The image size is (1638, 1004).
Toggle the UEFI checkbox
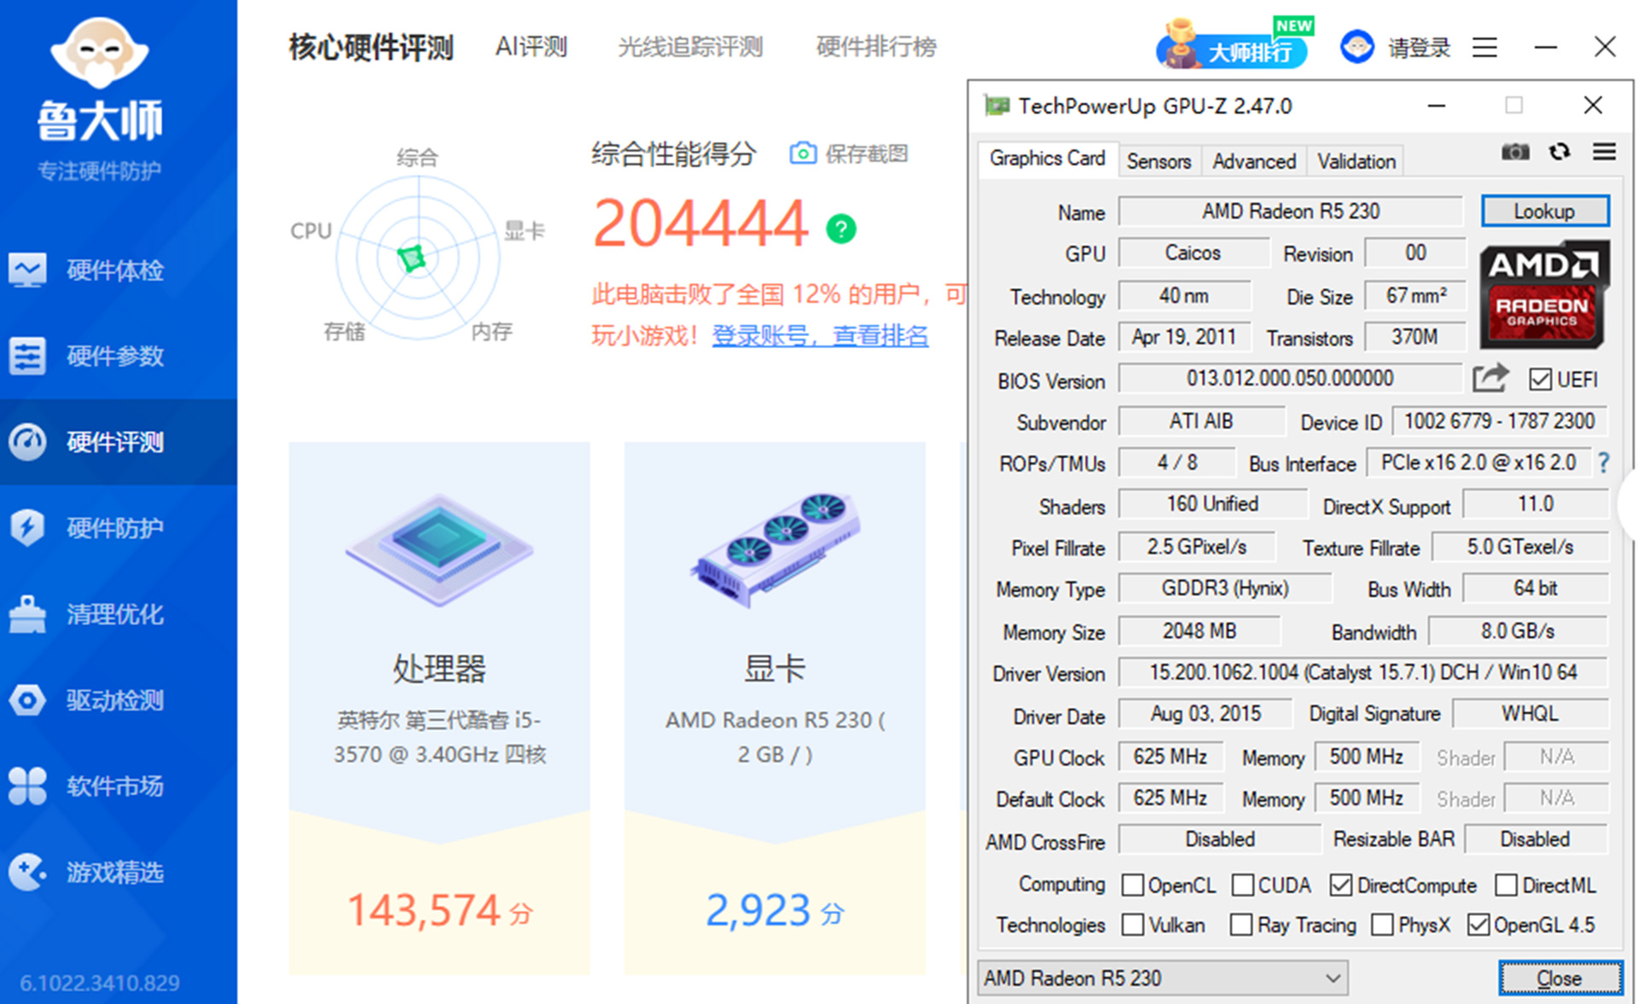[1540, 380]
